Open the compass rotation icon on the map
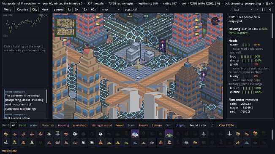275x154 pixels. tap(215, 21)
